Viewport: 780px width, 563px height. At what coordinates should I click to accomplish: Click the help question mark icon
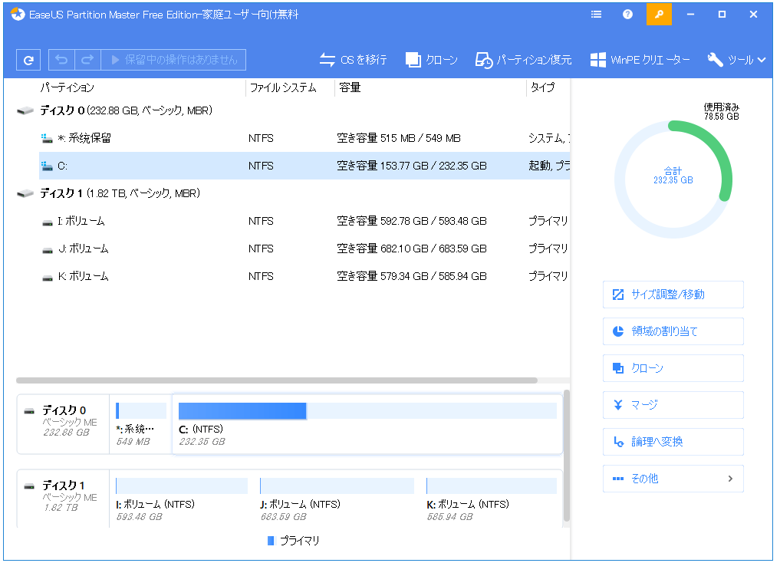pyautogui.click(x=627, y=14)
